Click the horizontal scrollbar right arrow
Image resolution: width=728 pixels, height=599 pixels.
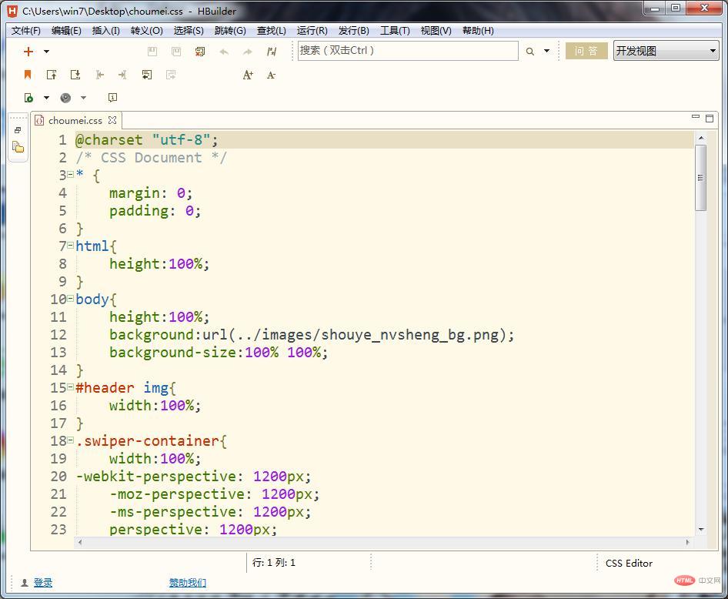[x=688, y=542]
